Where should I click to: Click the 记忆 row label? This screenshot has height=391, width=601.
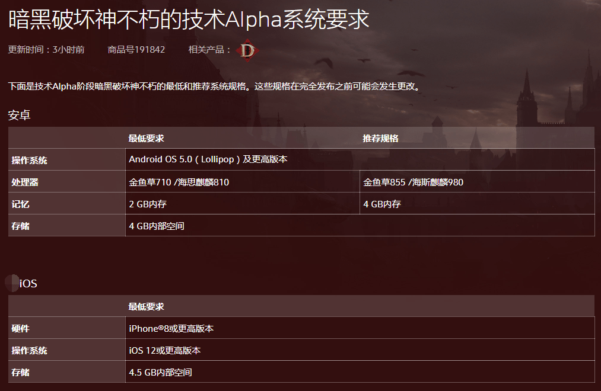tap(21, 203)
